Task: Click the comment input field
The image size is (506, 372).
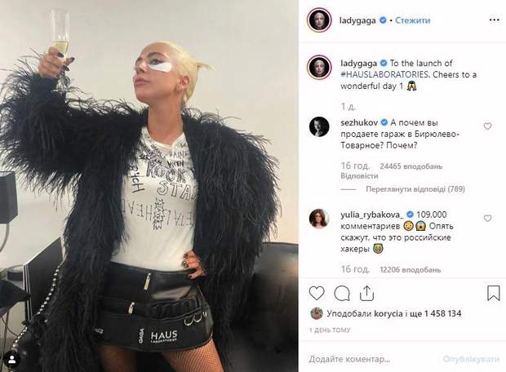Action: click(371, 359)
